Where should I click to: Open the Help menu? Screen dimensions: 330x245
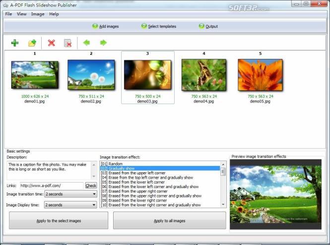54,14
